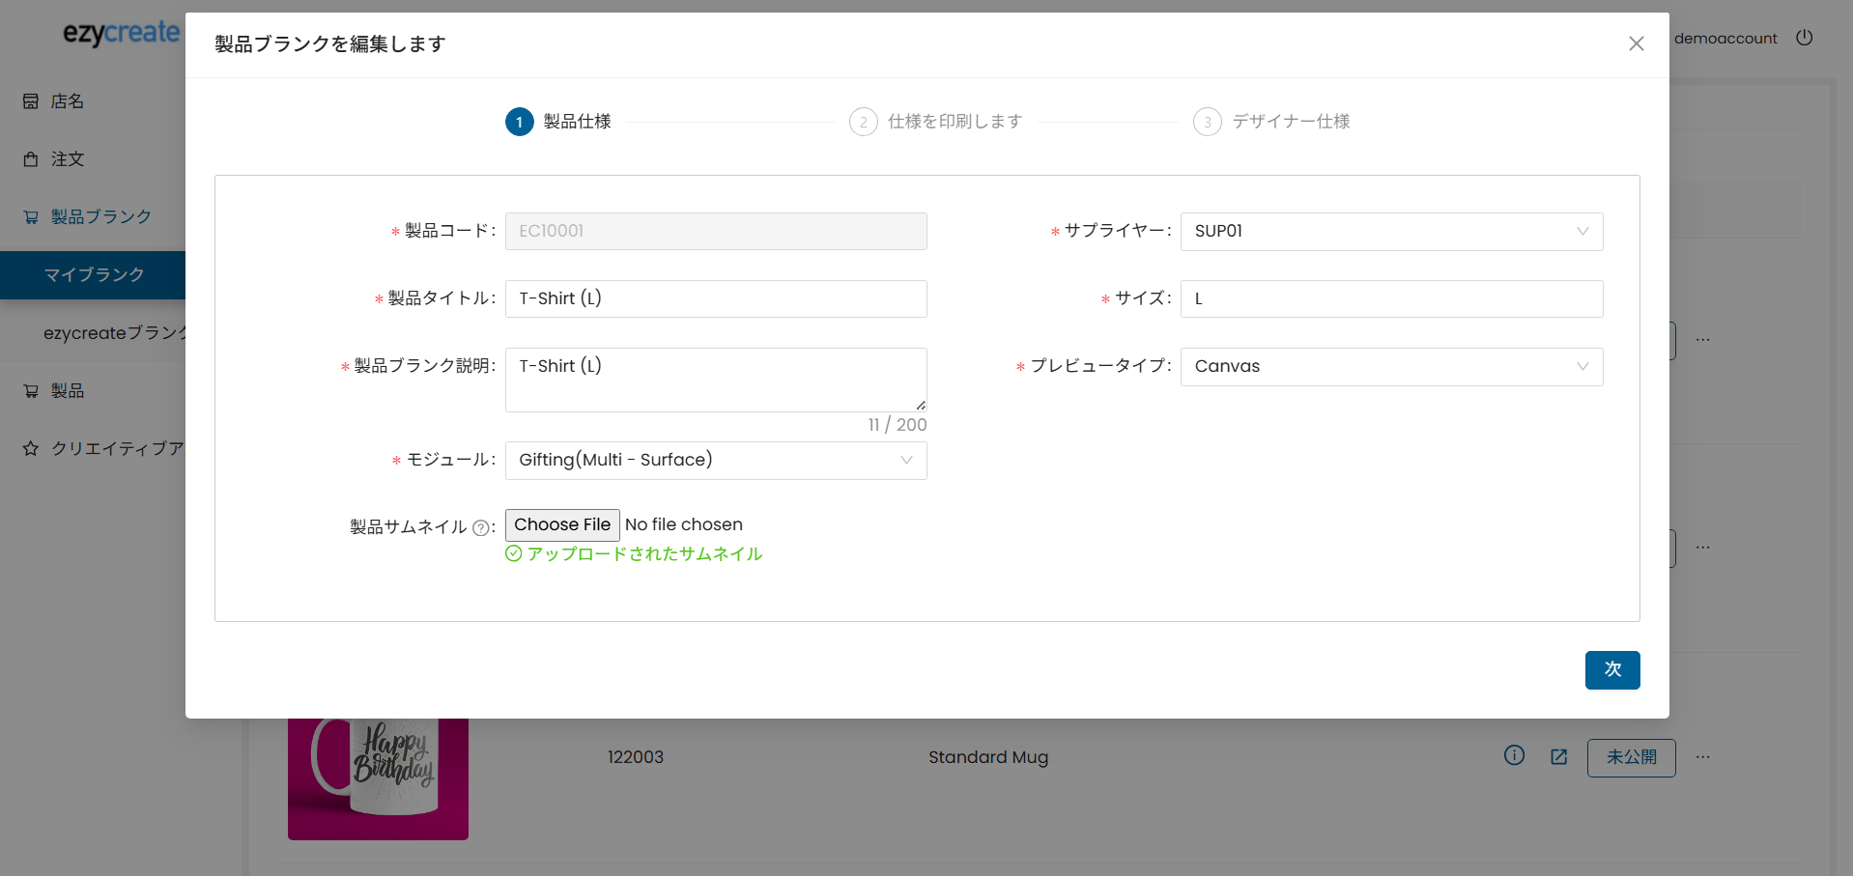Expand the サプライヤー SUP01 dropdown
The height and width of the screenshot is (876, 1853).
click(x=1390, y=232)
